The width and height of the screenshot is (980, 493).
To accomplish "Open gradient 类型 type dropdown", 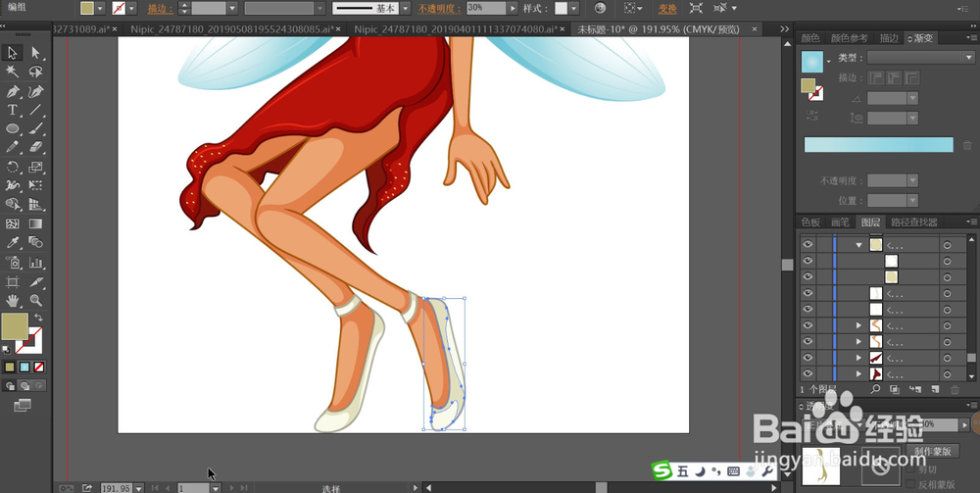I will [969, 58].
